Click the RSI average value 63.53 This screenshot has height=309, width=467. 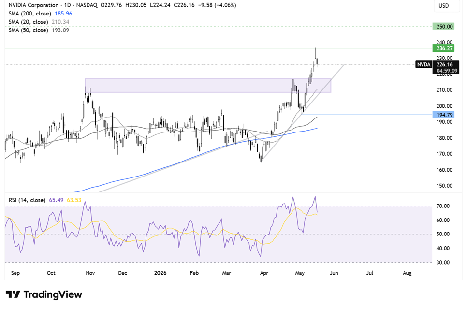pyautogui.click(x=74, y=200)
